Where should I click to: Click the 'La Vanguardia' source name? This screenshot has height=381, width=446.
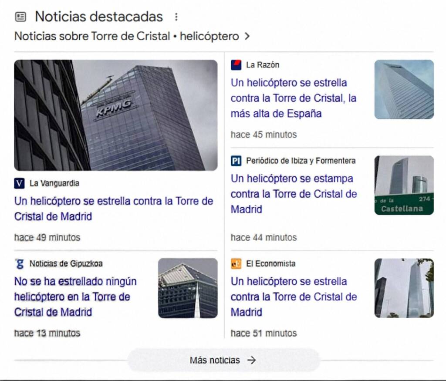point(54,183)
